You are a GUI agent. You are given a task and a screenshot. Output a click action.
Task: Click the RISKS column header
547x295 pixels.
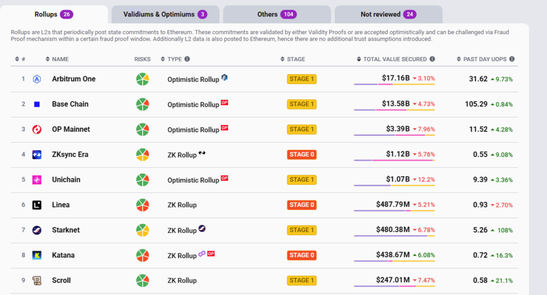point(142,59)
